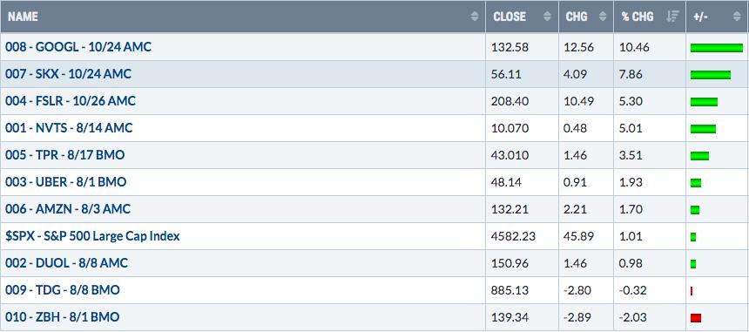Click the % CHG column header label

(x=638, y=17)
